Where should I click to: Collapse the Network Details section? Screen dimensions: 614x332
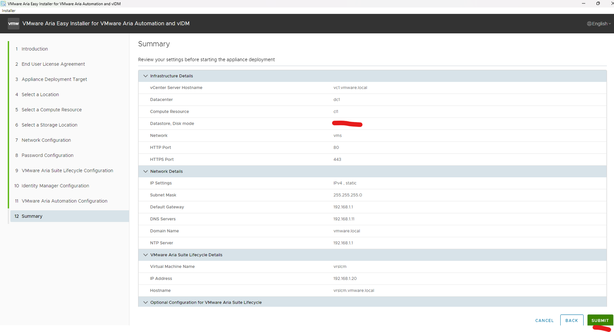(x=145, y=172)
